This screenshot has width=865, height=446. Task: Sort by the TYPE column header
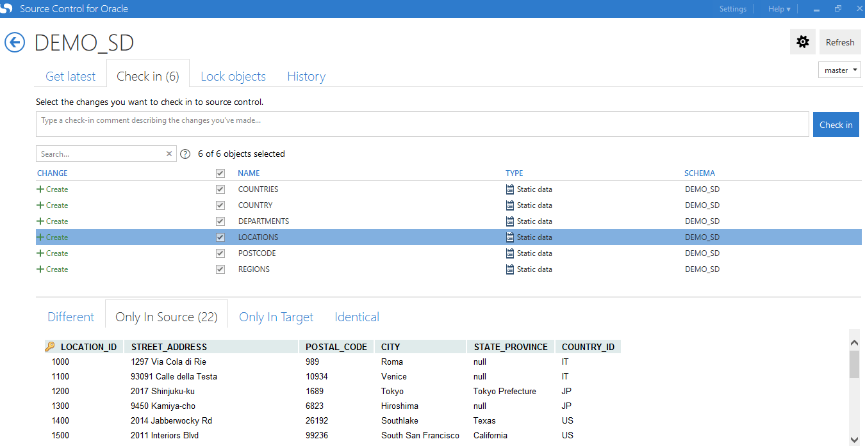pos(515,173)
